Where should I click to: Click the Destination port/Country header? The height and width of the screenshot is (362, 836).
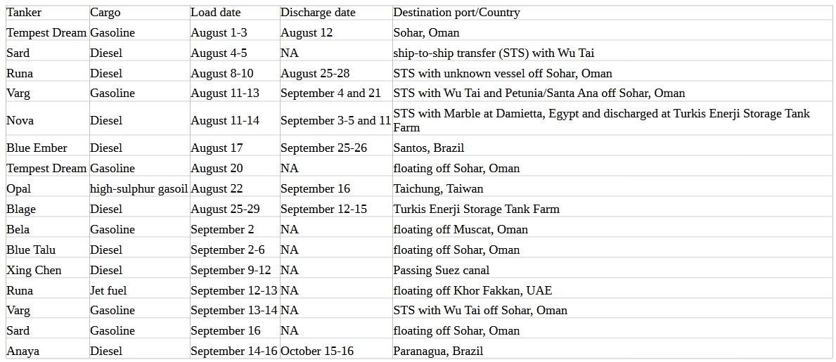coord(457,13)
